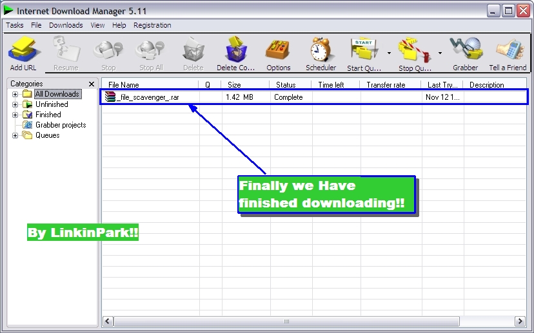Screen dimensions: 534x333
Task: Maximize the Internet Download Manager window
Action: coord(508,11)
